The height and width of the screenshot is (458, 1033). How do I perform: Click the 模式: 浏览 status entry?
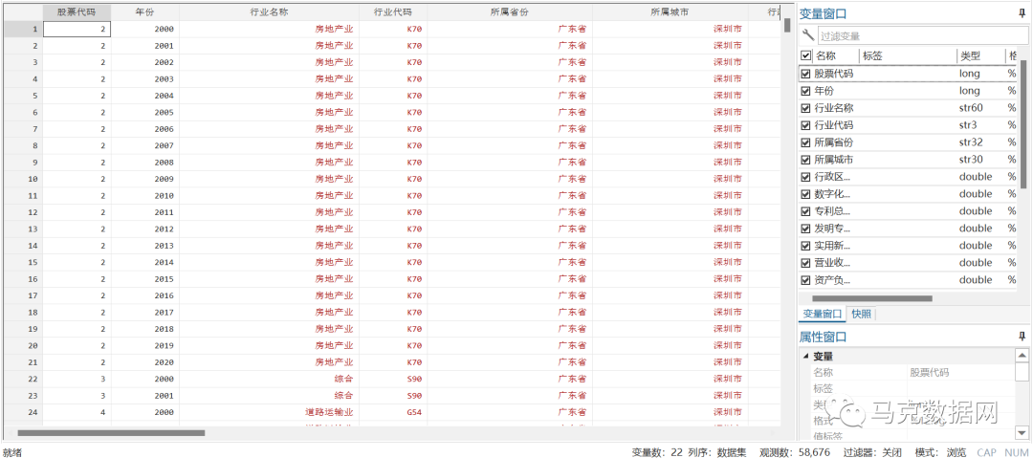pos(941,452)
